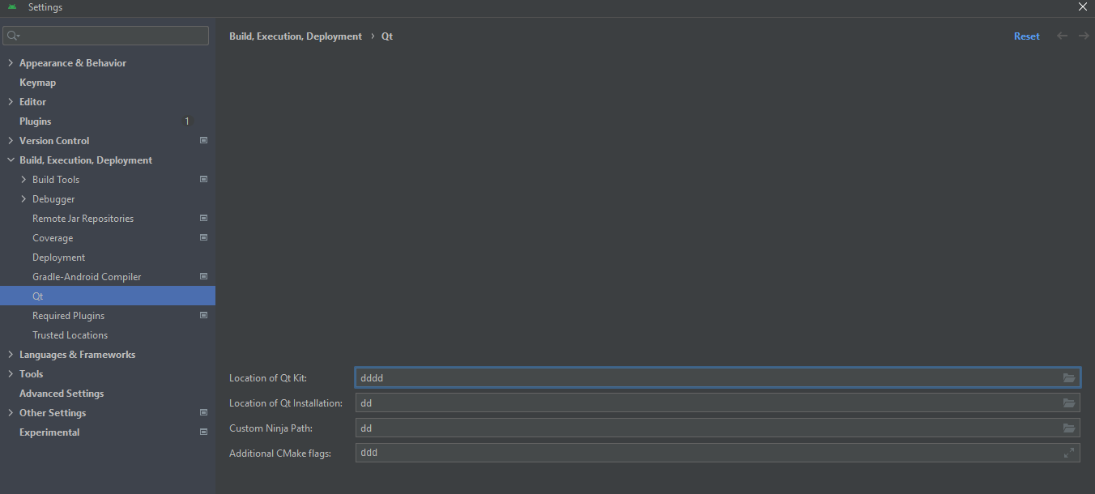Click project-level icon beside Build Tools
Screen dimensions: 1095x494
pyautogui.click(x=203, y=179)
